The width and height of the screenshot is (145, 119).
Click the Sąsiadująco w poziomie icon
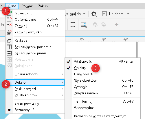point(9,47)
